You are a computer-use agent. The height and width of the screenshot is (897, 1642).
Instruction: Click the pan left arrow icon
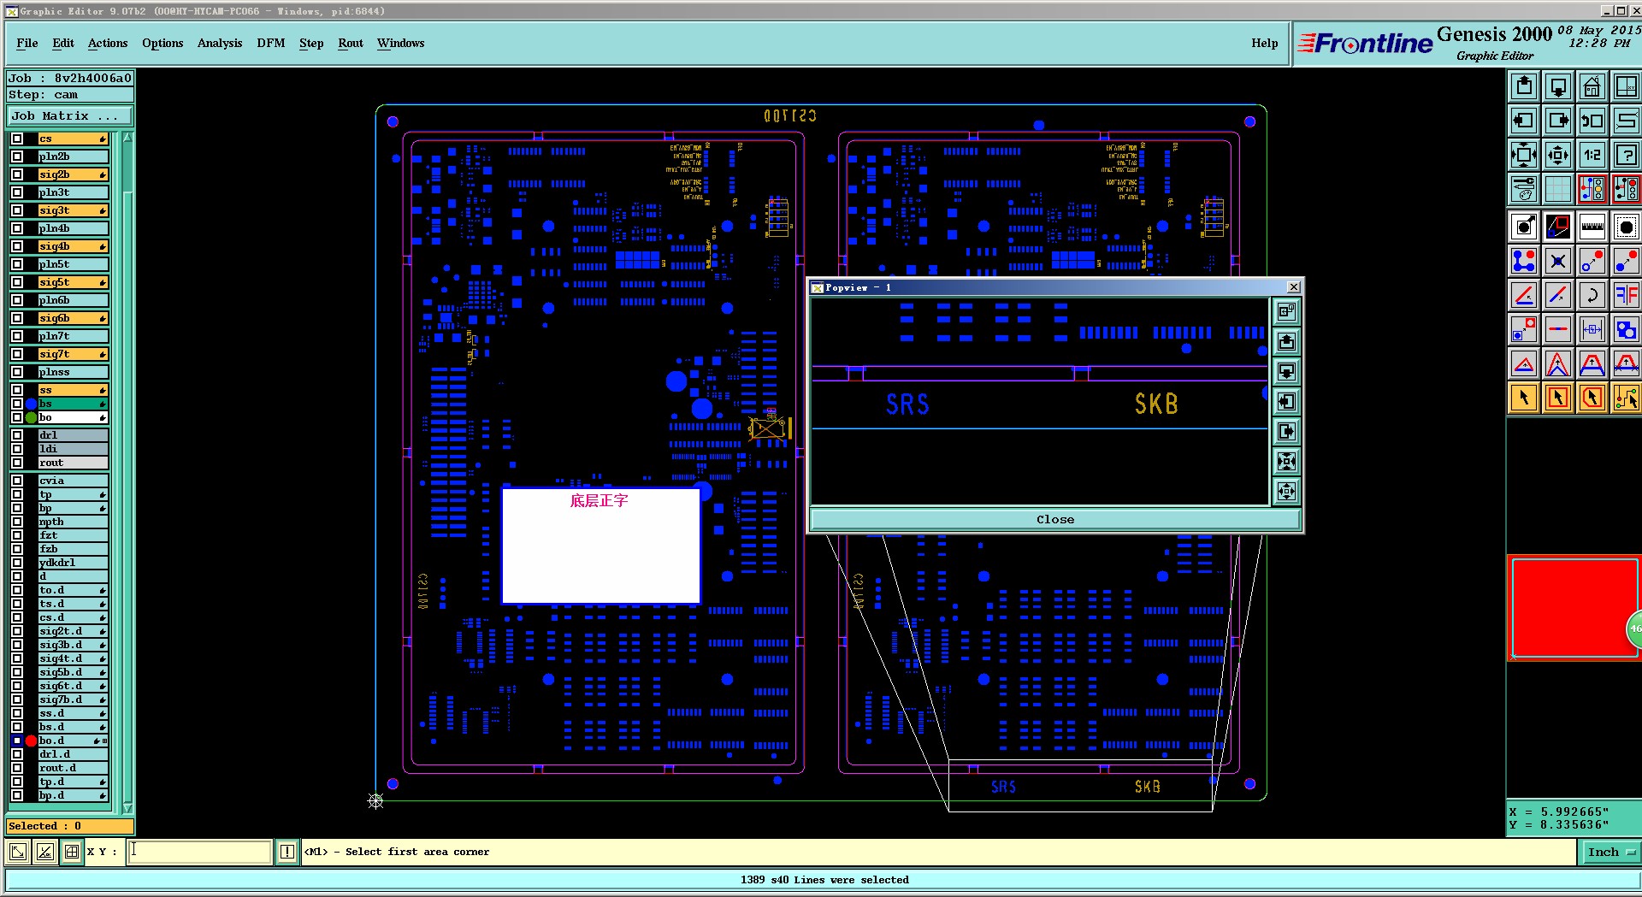1524,121
